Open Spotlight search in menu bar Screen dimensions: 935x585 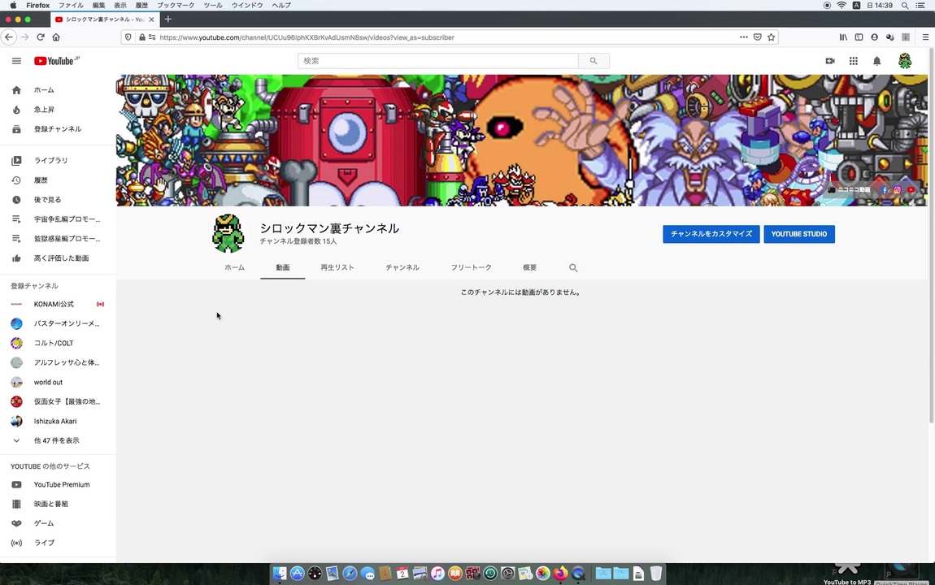(x=905, y=6)
